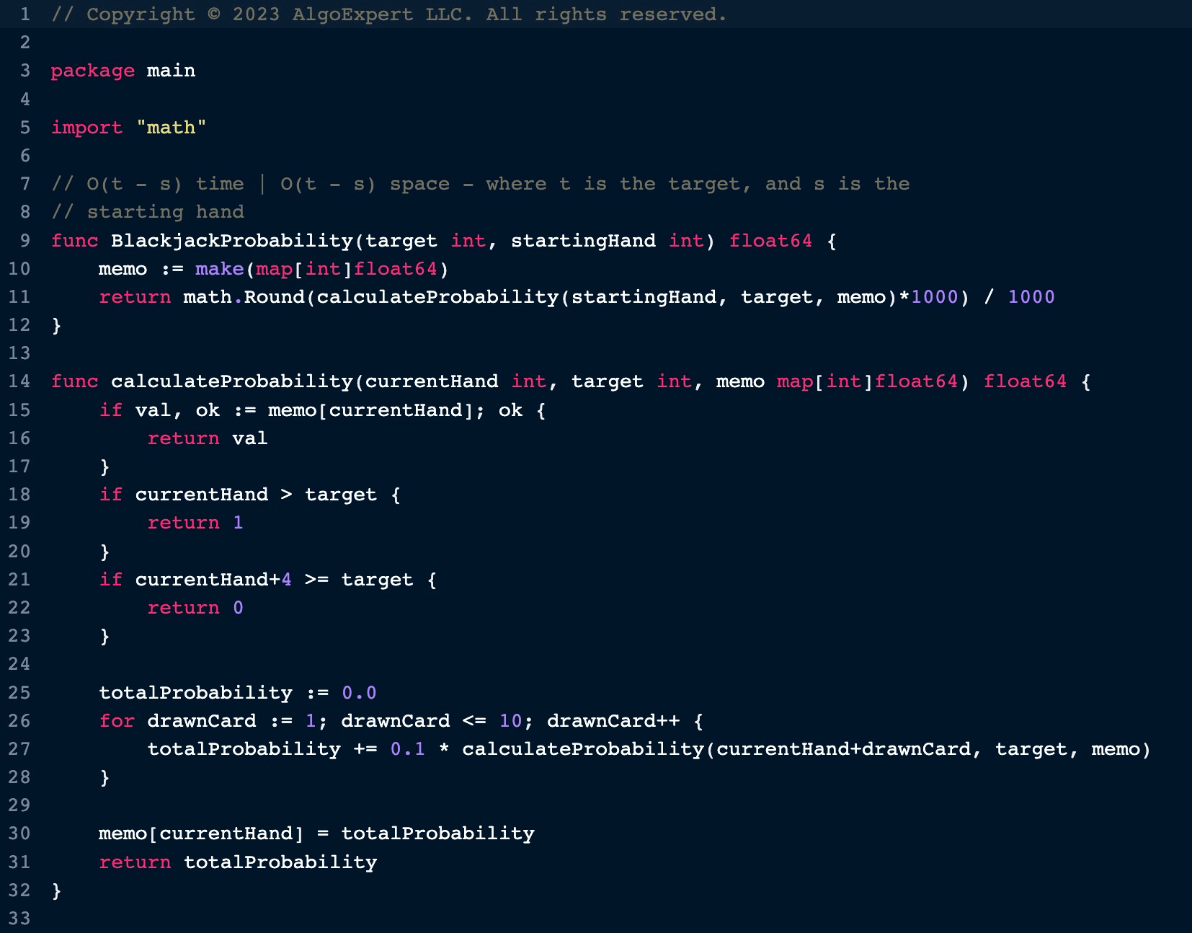Click line number 9 in the gutter
1192x933 pixels.
tap(25, 240)
